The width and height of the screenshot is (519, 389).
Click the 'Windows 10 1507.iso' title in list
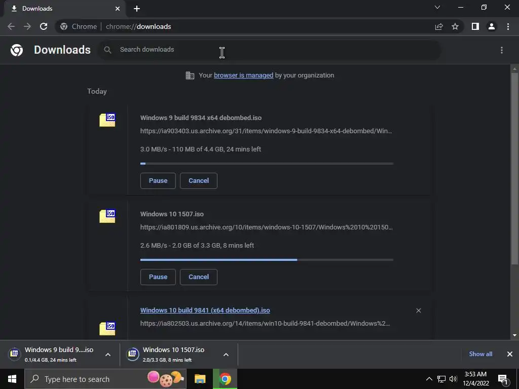pos(172,214)
